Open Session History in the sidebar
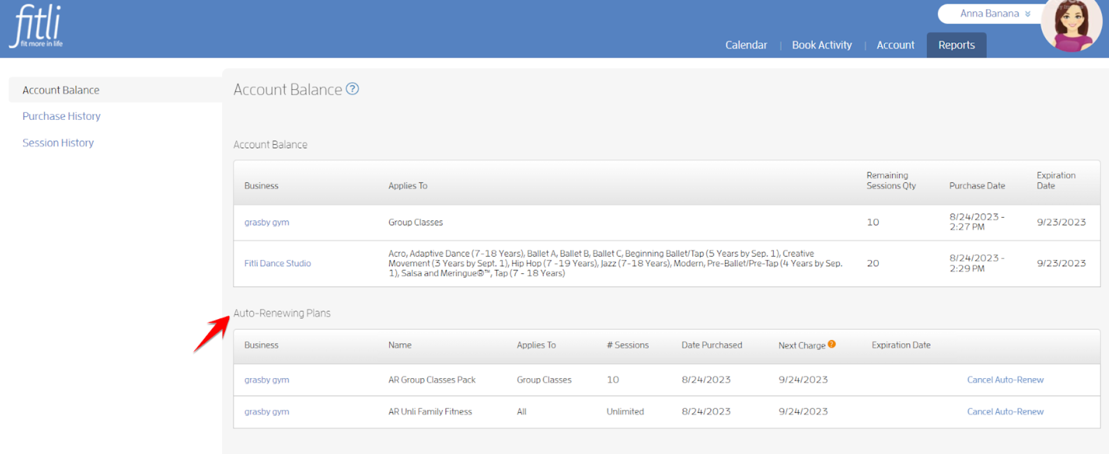This screenshot has height=454, width=1109. (58, 143)
